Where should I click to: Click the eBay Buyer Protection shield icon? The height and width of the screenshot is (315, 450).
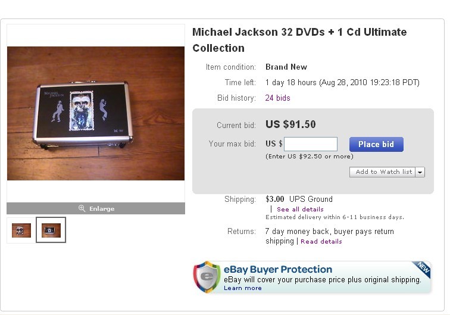tap(207, 277)
